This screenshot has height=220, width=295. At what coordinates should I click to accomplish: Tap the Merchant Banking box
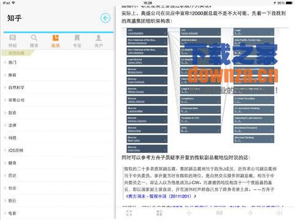(253, 139)
